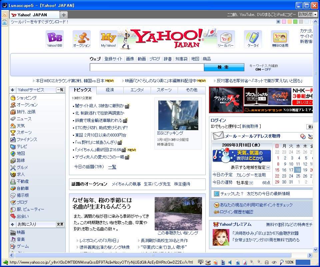Turn keyword input assist OFF
Viewport: 320px width, 267px height.
[x=268, y=70]
